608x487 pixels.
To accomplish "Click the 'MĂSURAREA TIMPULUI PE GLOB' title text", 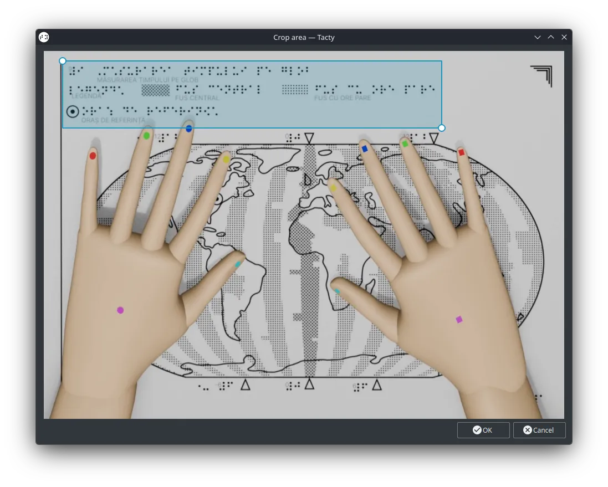I will click(x=147, y=80).
